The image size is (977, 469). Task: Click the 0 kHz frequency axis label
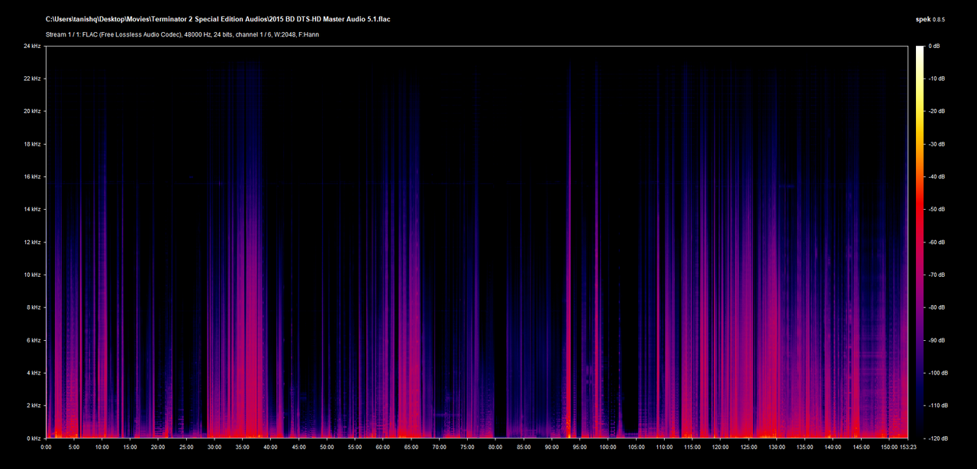[34, 438]
